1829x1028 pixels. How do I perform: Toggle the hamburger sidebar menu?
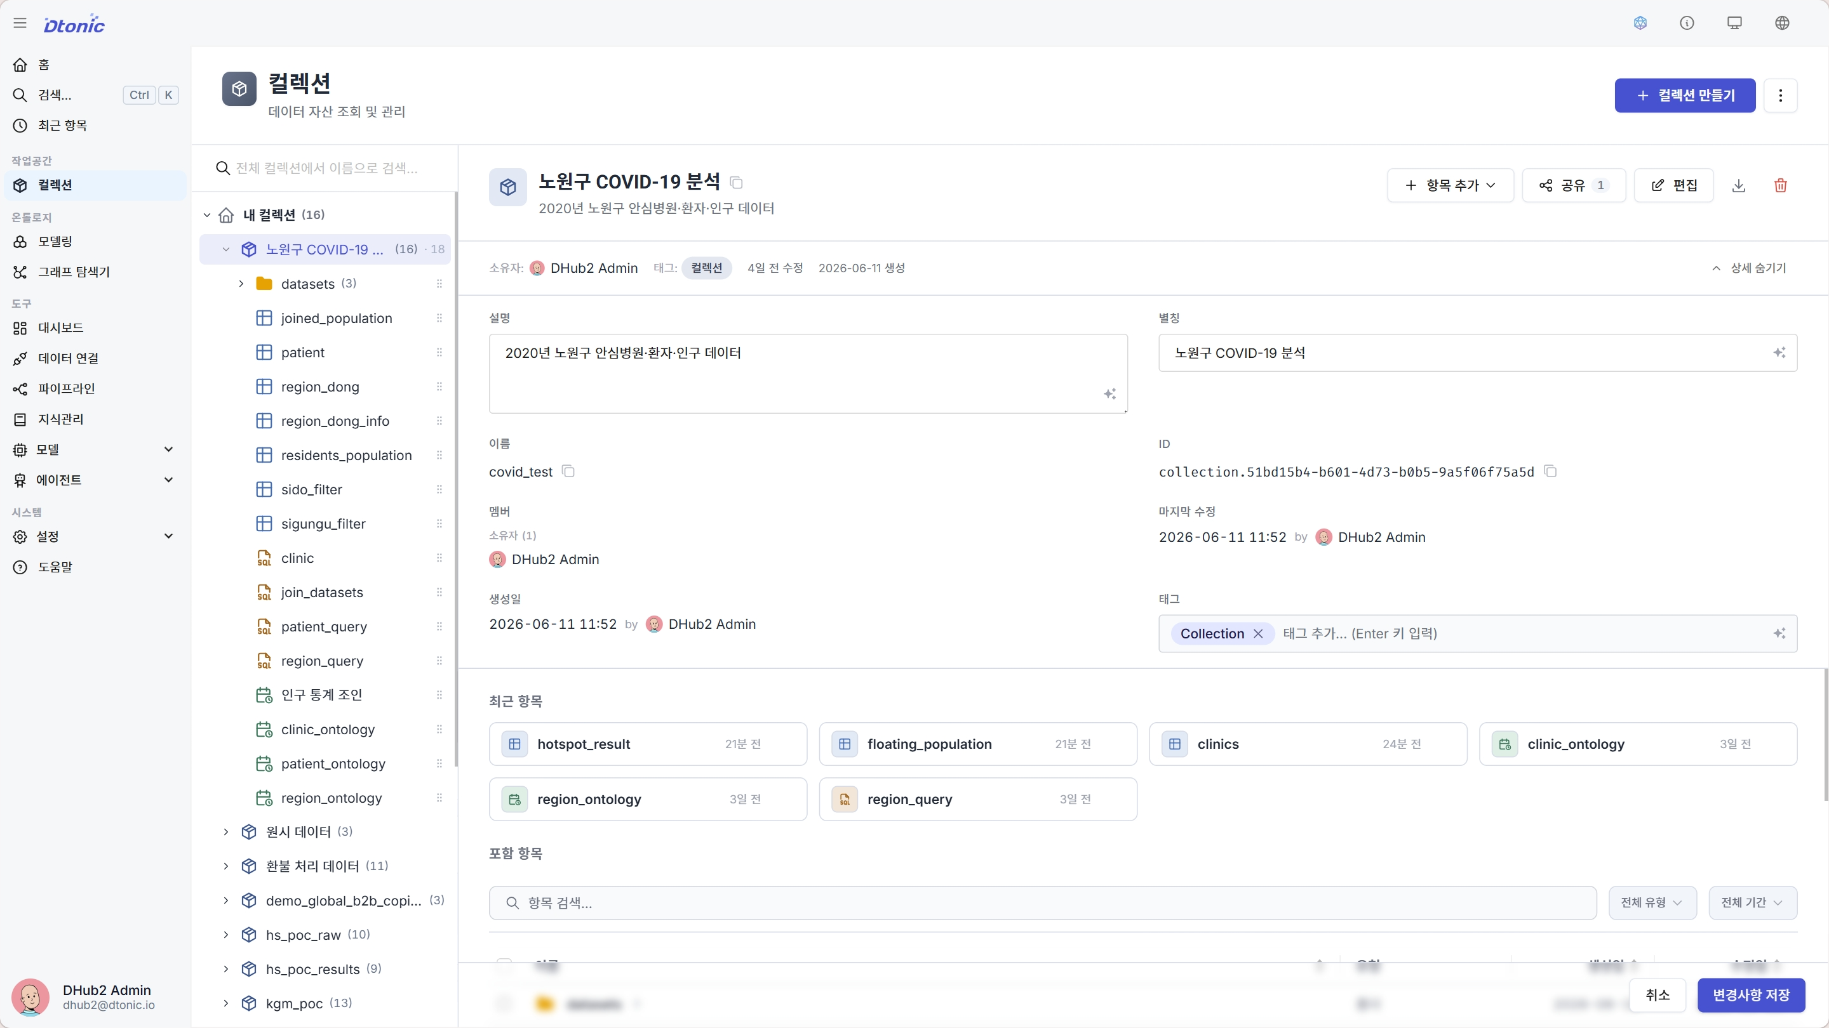click(x=20, y=23)
